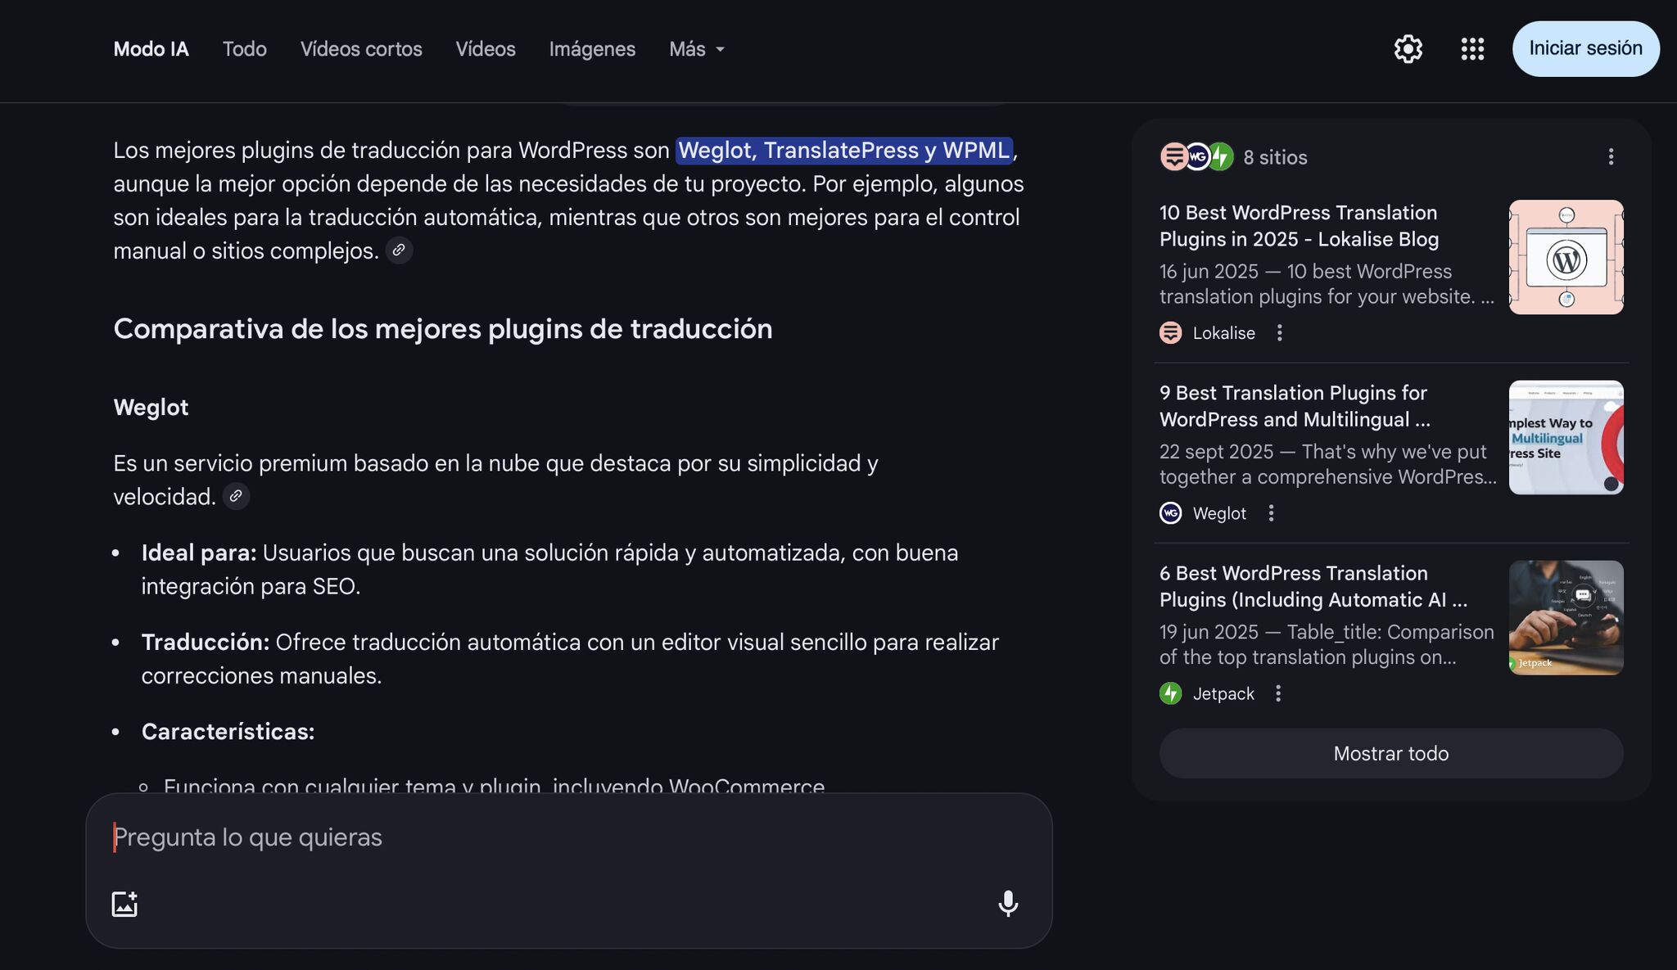The image size is (1677, 970).
Task: Open '9 Best Translation Plugins' Weglot link
Action: (x=1294, y=406)
